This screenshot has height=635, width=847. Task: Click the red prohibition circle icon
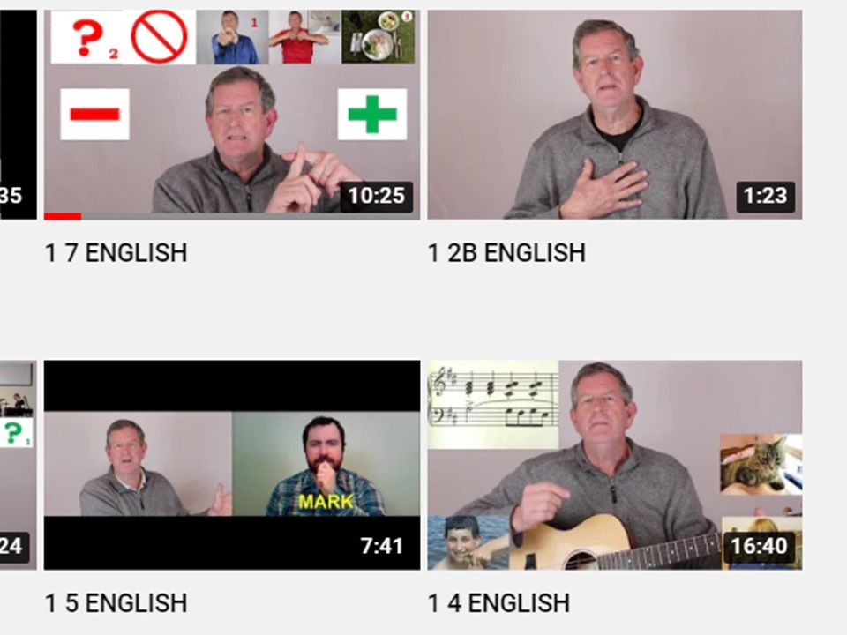[160, 37]
